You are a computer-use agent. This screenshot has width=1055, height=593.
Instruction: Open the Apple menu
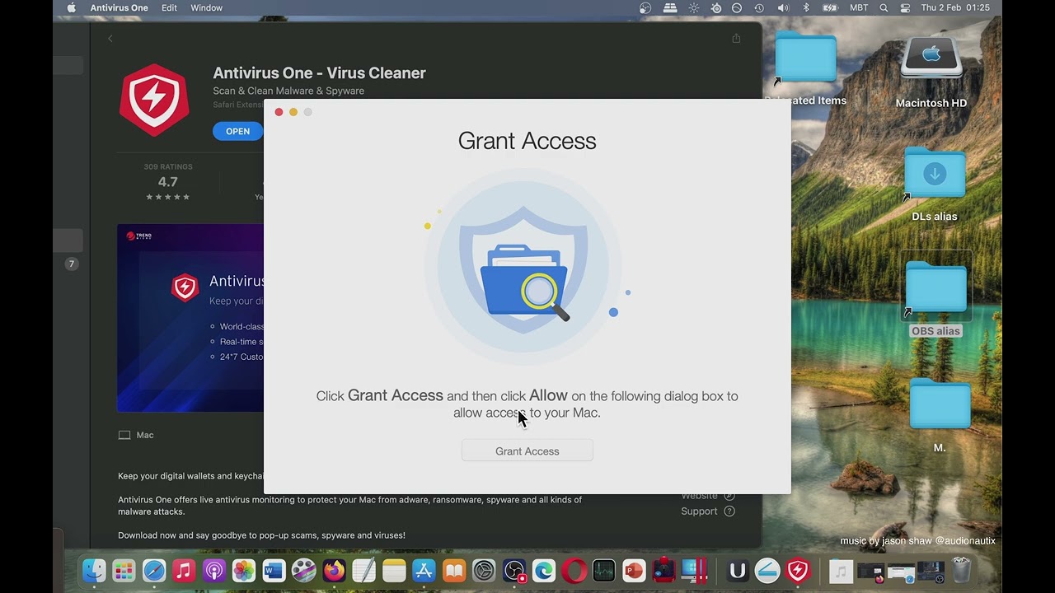pyautogui.click(x=71, y=7)
